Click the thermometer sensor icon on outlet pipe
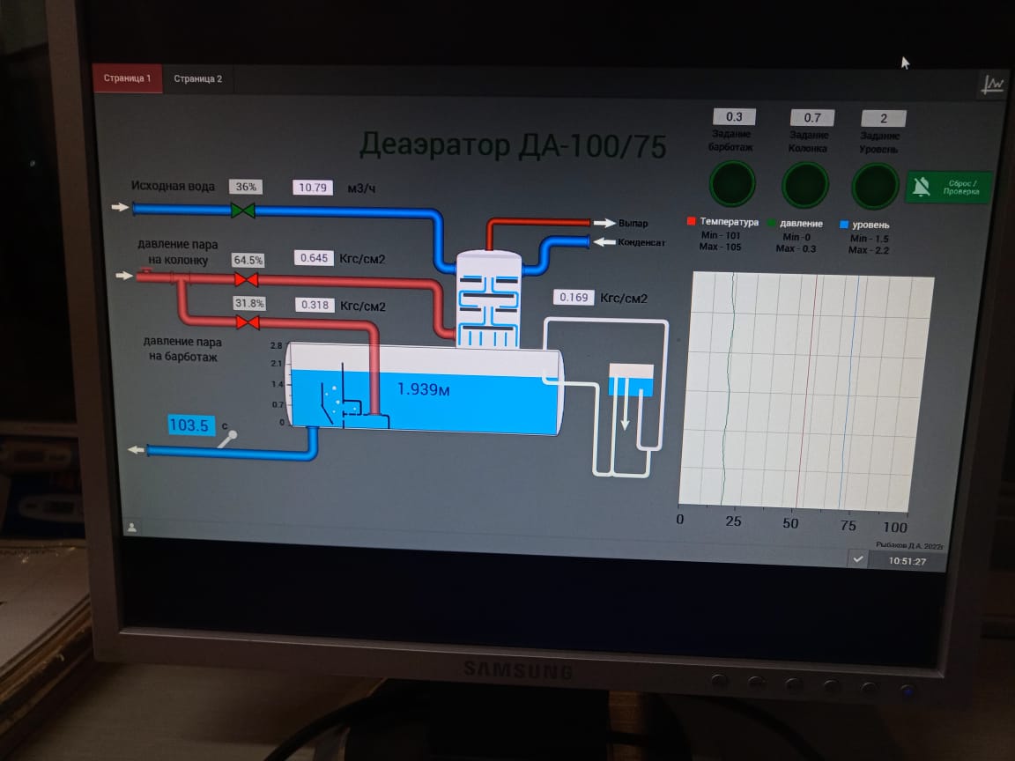The height and width of the screenshot is (761, 1015). click(x=227, y=439)
